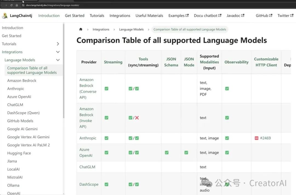Open the Introduction top navigation item
296x195 pixels.
click(49, 16)
